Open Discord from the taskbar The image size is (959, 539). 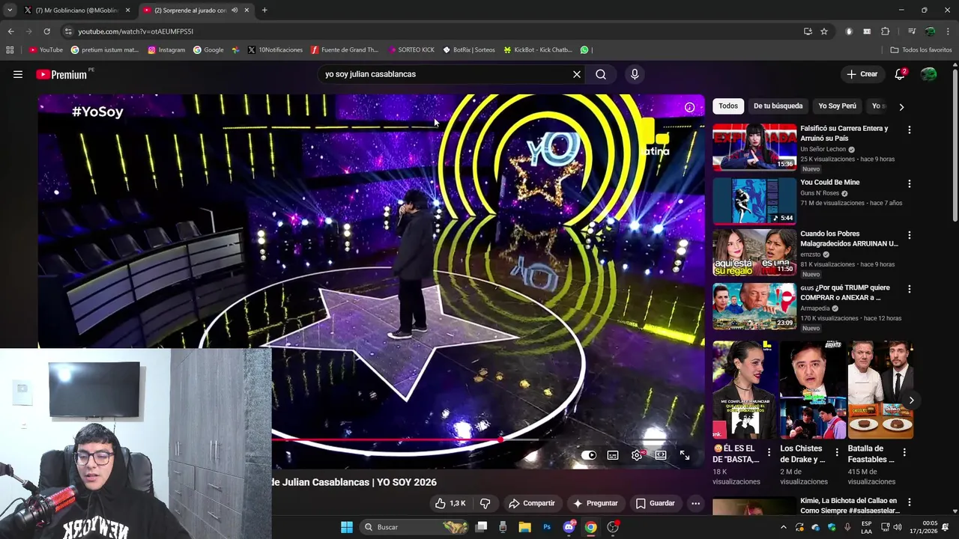[x=569, y=527]
